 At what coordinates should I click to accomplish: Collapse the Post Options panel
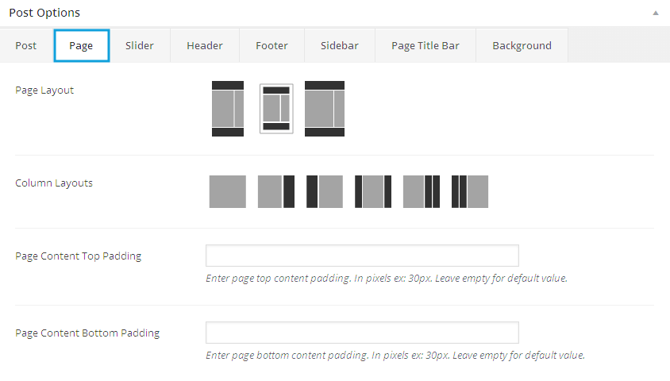(656, 13)
